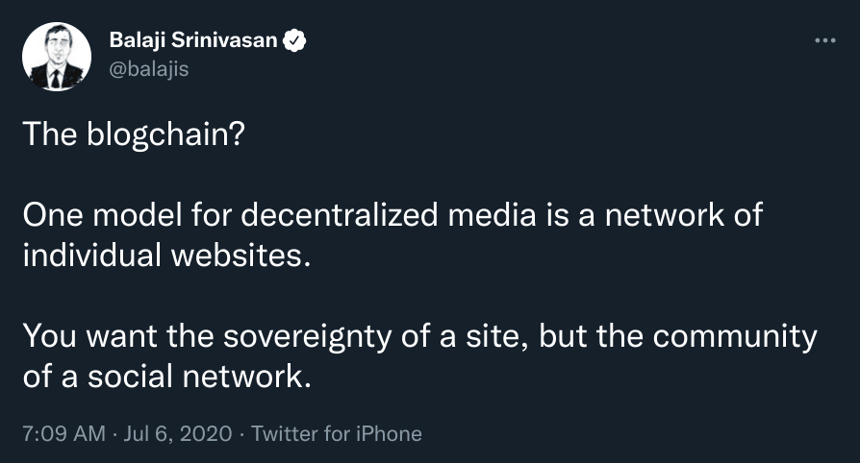Click the word 'community' in the tweet

point(735,337)
